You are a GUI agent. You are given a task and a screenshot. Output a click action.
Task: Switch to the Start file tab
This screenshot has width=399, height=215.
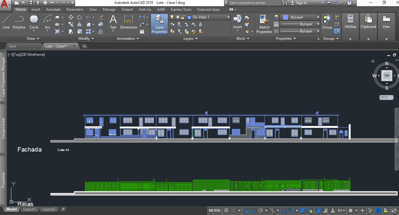(12, 46)
